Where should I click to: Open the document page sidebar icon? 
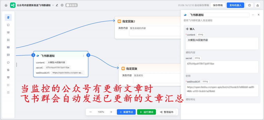click(8, 92)
